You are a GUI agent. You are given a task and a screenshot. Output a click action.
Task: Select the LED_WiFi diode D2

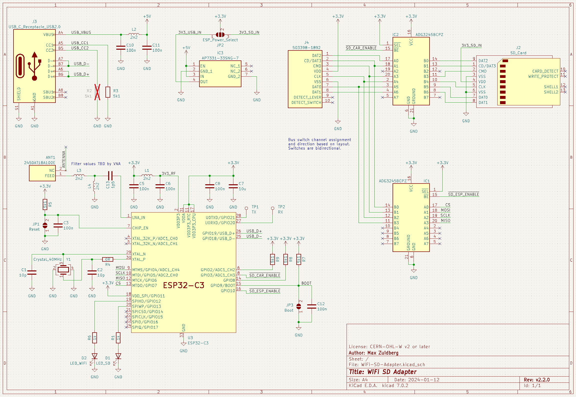point(94,356)
